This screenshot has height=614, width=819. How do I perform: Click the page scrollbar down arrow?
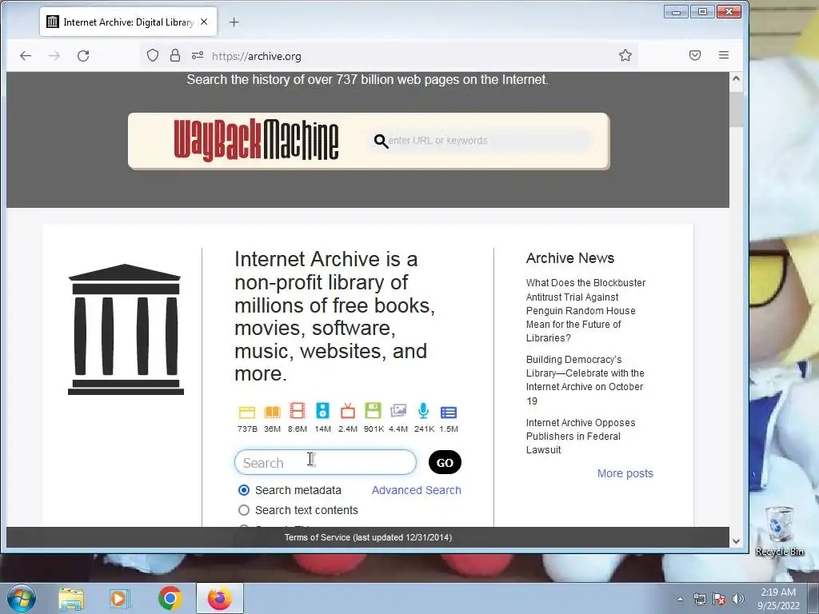point(736,541)
